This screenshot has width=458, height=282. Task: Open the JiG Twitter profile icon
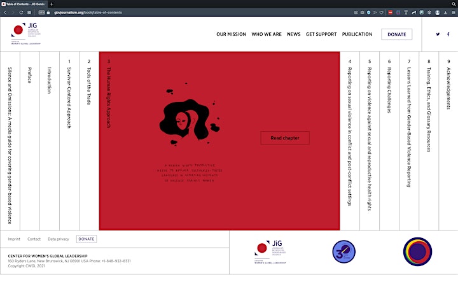click(438, 34)
